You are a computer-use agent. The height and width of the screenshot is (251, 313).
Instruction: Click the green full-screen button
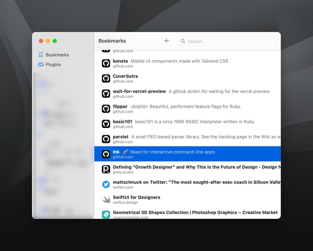[55, 41]
